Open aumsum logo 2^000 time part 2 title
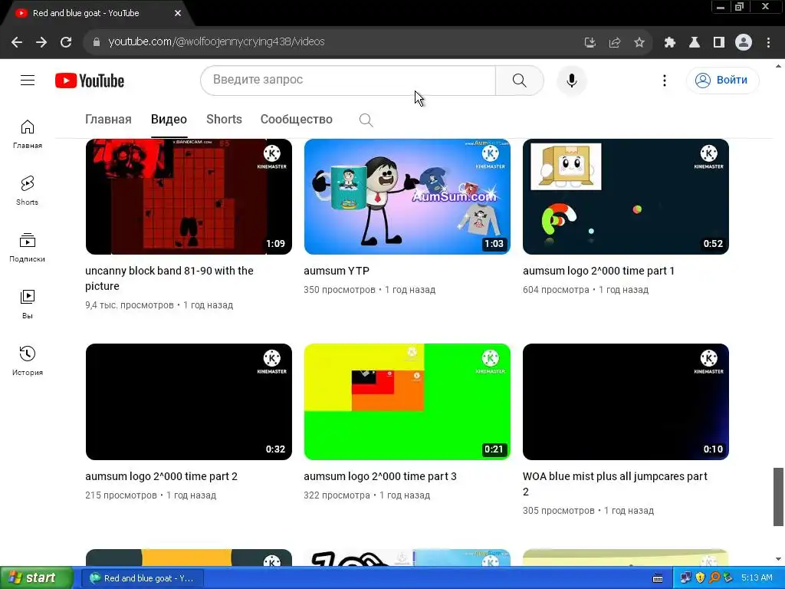 point(161,476)
